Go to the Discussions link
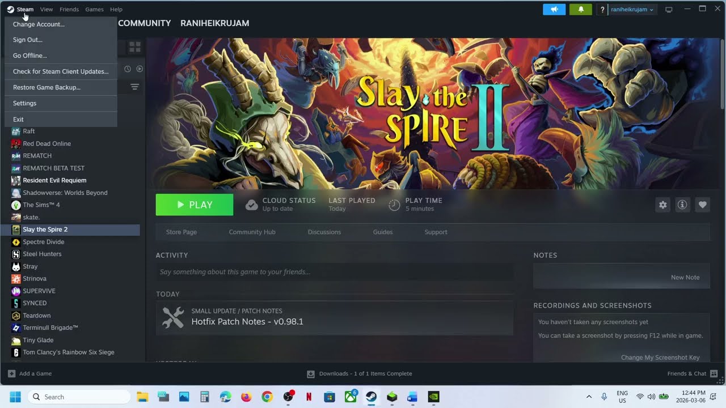726x408 pixels. [x=324, y=232]
